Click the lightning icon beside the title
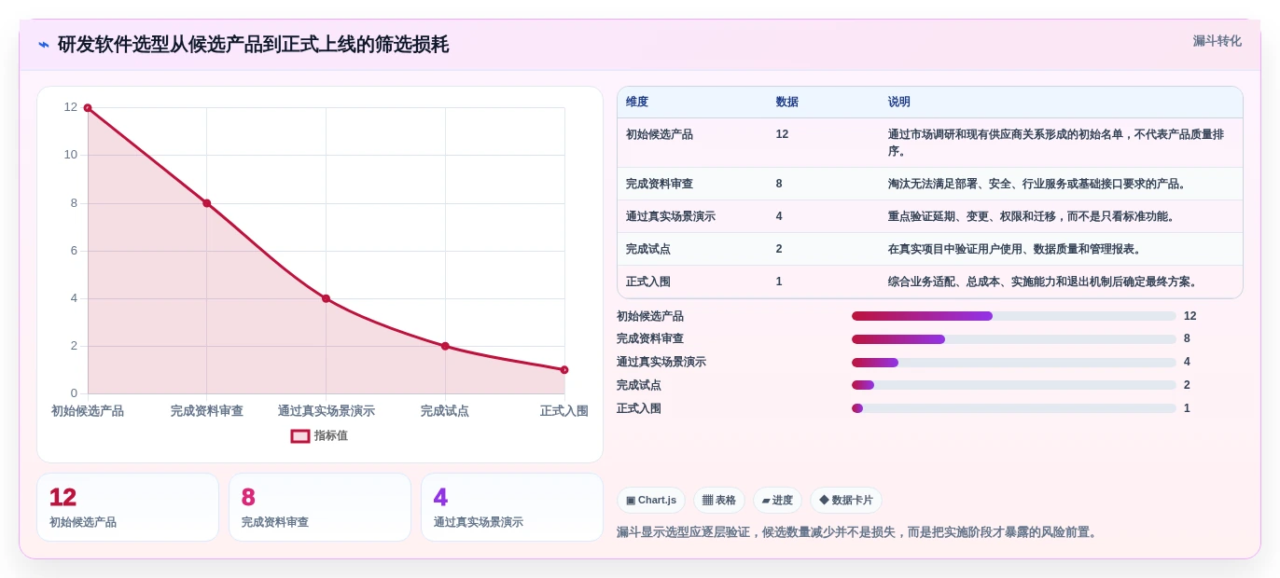Screen dimensions: 1280x578 tap(44, 45)
